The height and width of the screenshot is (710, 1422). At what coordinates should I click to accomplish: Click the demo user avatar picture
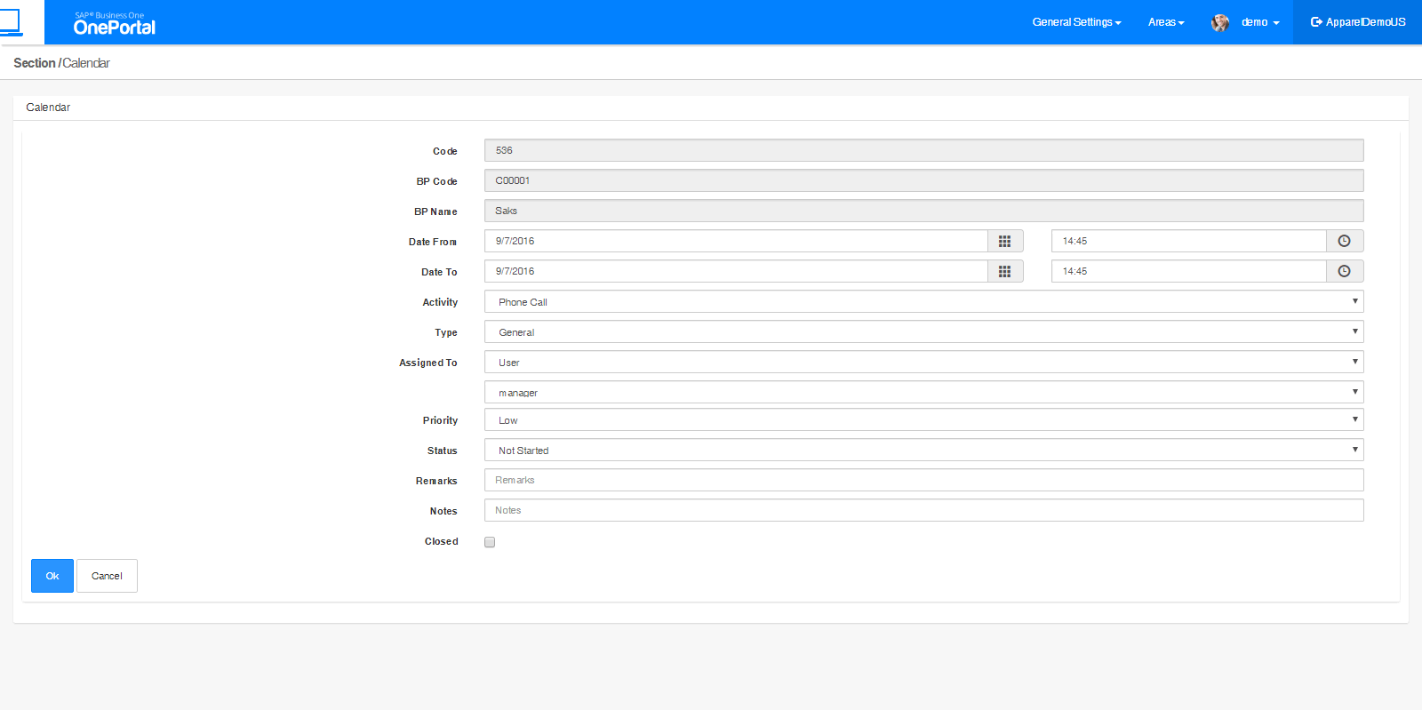tap(1220, 23)
